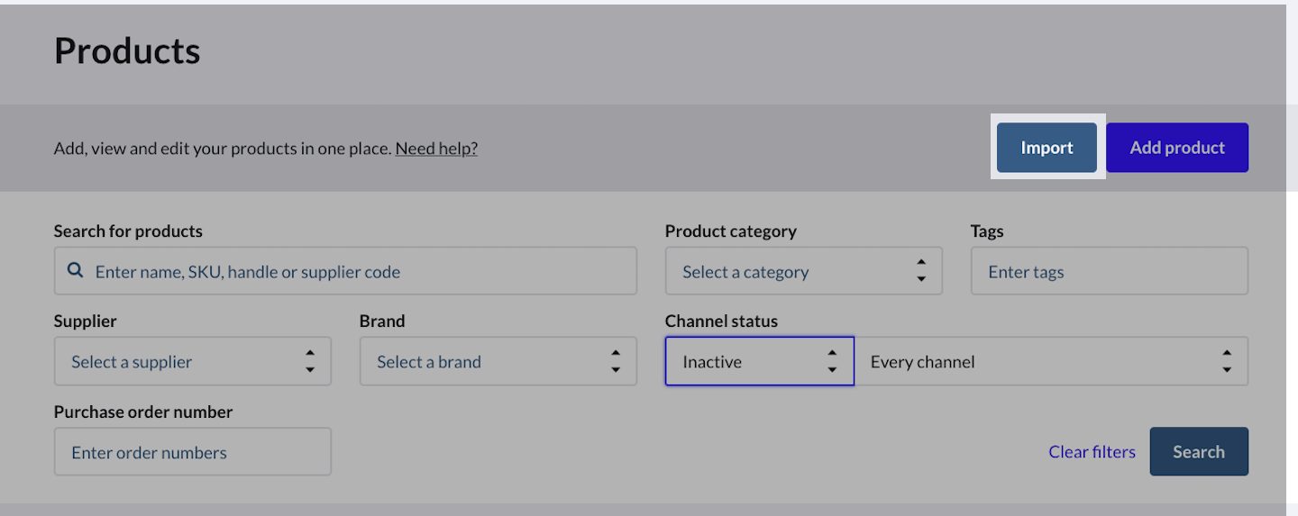Click into the Enter tags field
Image resolution: width=1298 pixels, height=516 pixels.
(1109, 271)
